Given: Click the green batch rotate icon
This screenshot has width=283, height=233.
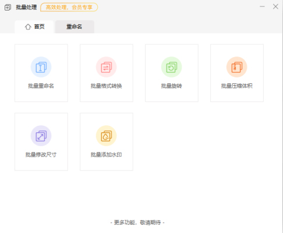Looking at the screenshot, I should (x=172, y=67).
